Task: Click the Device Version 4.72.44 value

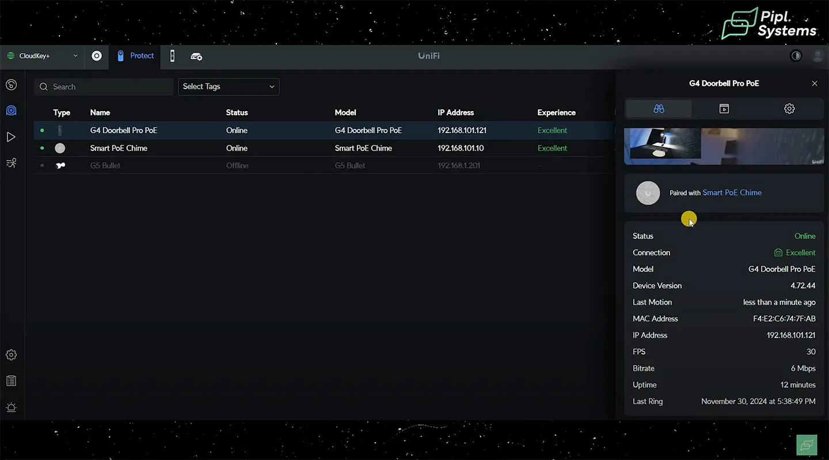Action: pyautogui.click(x=803, y=286)
